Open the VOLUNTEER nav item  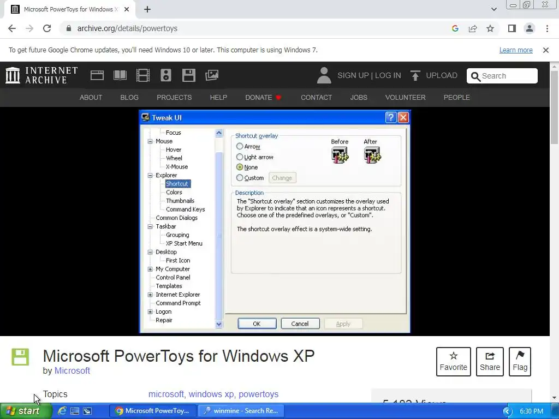pyautogui.click(x=406, y=97)
